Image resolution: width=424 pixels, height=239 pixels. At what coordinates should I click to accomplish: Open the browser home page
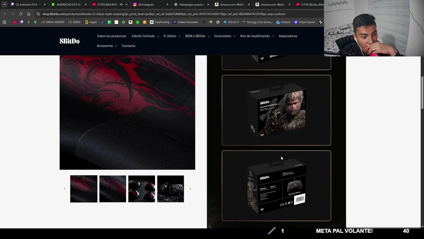pyautogui.click(x=28, y=14)
